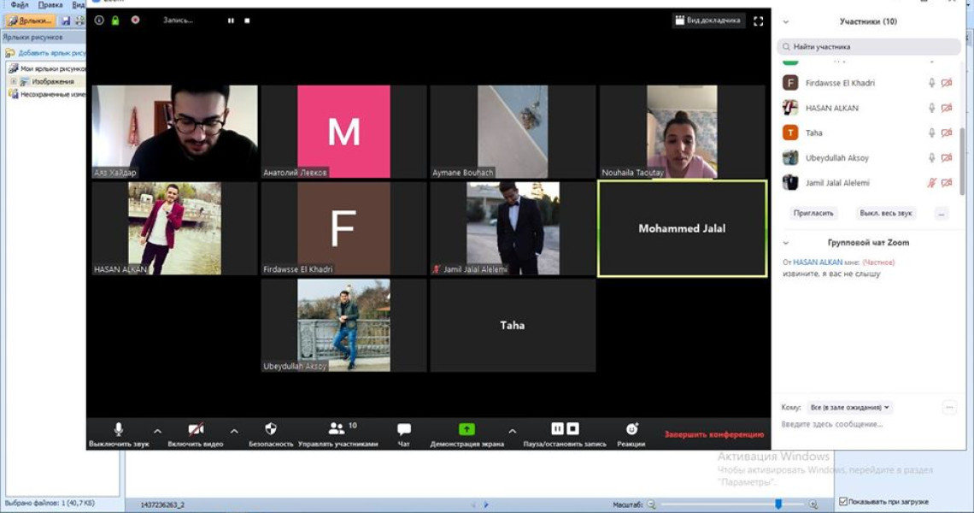Image resolution: width=974 pixels, height=513 pixels.
Task: Click the save disk icon in viewer toolbar
Action: 66,21
